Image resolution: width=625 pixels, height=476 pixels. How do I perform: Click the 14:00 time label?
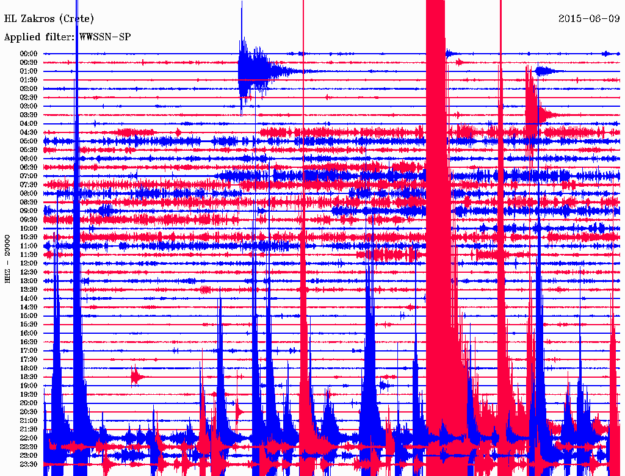(x=29, y=298)
